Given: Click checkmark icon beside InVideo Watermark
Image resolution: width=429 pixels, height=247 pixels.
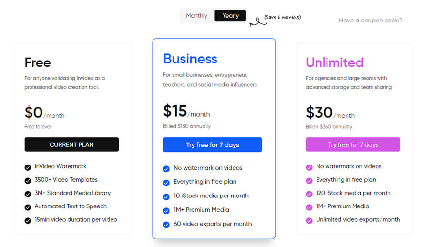Looking at the screenshot, I should click(x=28, y=167).
